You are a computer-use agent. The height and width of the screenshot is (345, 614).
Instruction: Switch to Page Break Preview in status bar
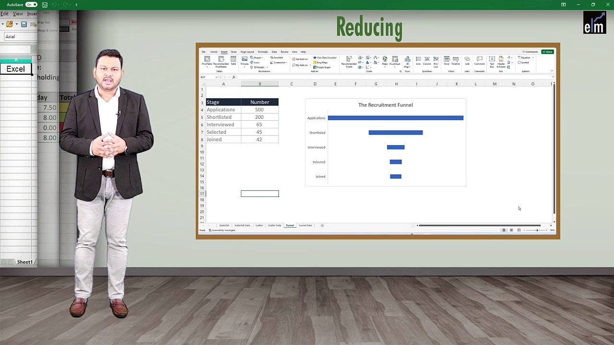click(519, 230)
